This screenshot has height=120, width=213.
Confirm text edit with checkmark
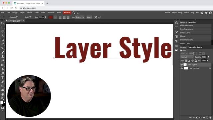pyautogui.click(x=100, y=17)
